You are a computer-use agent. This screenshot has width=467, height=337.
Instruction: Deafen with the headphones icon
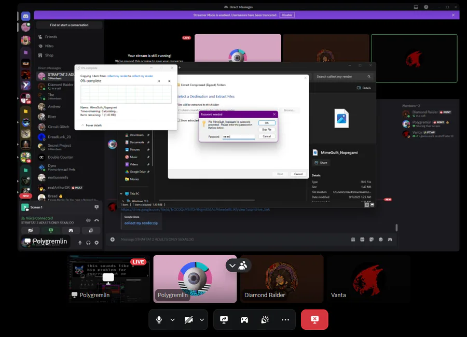(88, 243)
